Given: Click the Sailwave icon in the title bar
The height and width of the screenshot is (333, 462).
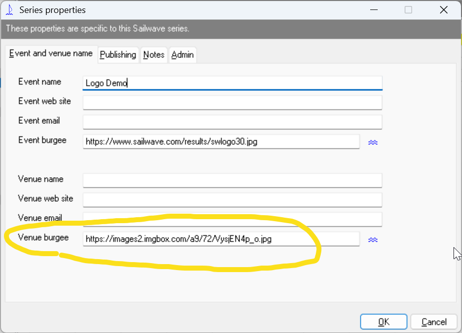Looking at the screenshot, I should [8, 10].
